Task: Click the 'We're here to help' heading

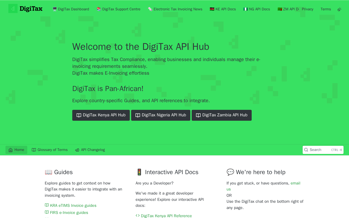Action: point(256,172)
